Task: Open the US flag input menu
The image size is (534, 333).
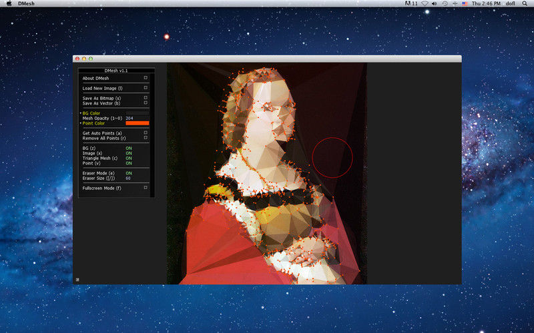Action: pos(465,3)
